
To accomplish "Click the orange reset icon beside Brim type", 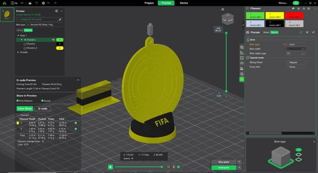I will 284,44.
